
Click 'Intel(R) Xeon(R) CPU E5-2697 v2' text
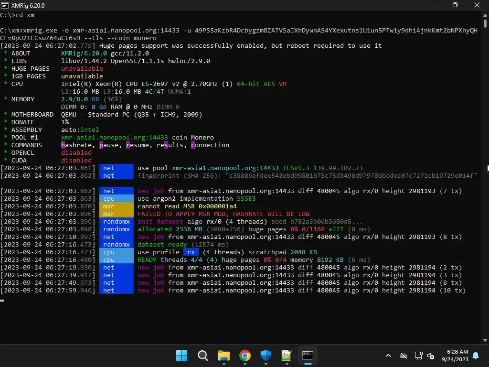120,84
